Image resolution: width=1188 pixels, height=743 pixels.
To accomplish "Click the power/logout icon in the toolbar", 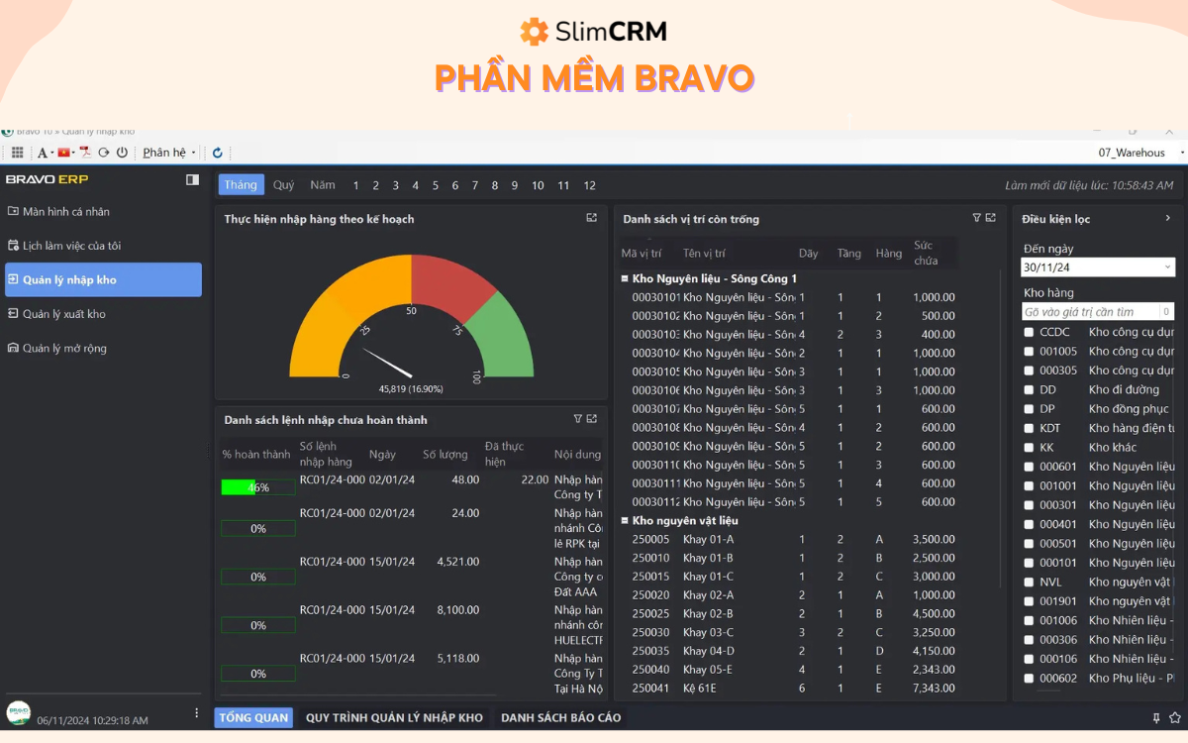I will point(120,152).
